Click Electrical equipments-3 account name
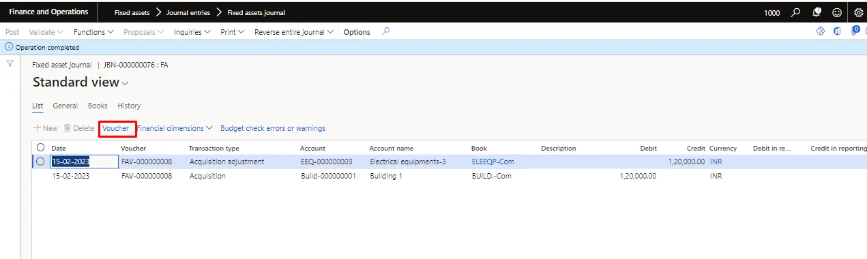Viewport: 867px width, 259px height. (408, 162)
